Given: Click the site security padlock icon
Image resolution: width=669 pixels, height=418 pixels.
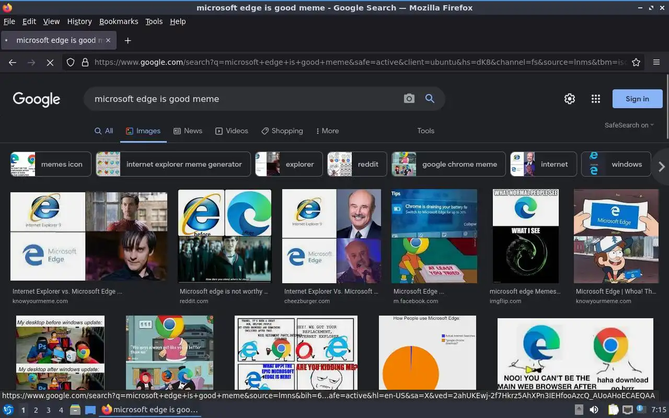Looking at the screenshot, I should tap(85, 62).
